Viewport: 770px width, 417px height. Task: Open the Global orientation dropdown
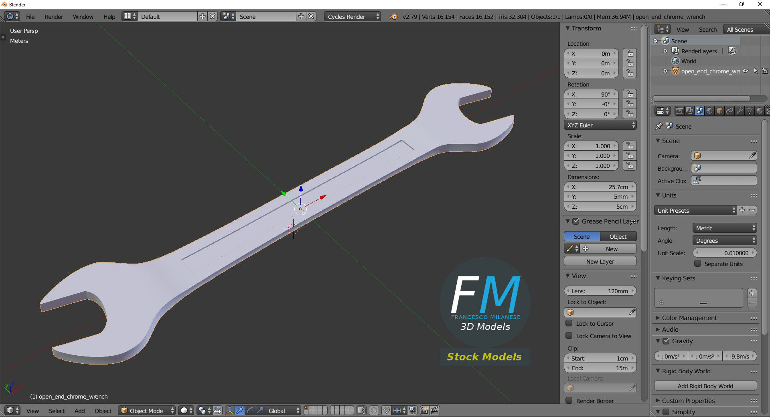point(283,410)
